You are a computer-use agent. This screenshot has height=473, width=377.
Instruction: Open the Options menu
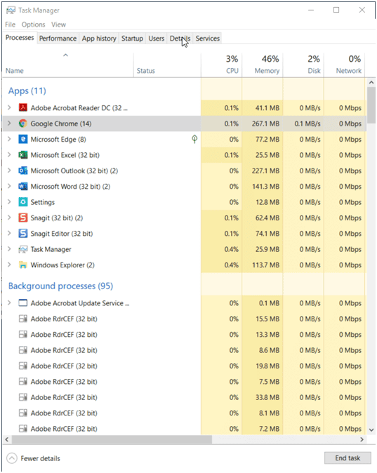33,25
